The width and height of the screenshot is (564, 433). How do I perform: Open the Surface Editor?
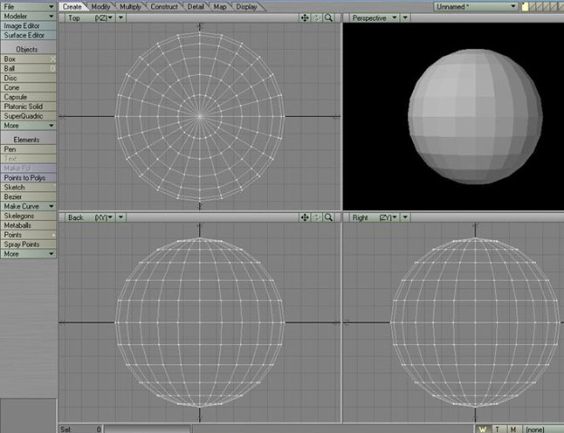coord(29,35)
